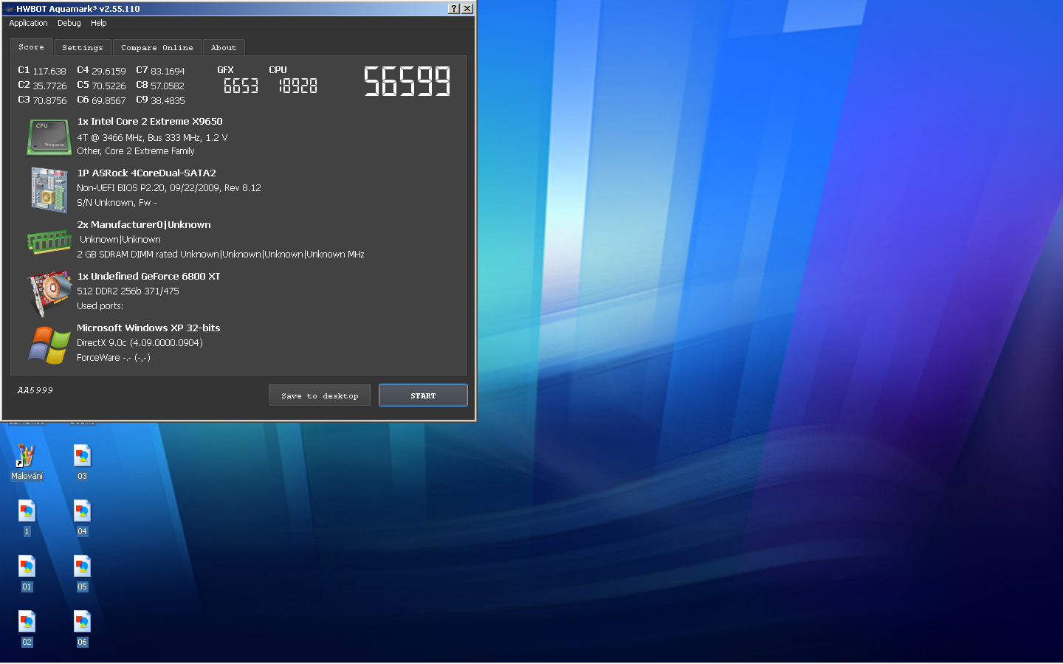Switch to the Score tab
Viewport: 1063px width, 664px height.
(32, 47)
